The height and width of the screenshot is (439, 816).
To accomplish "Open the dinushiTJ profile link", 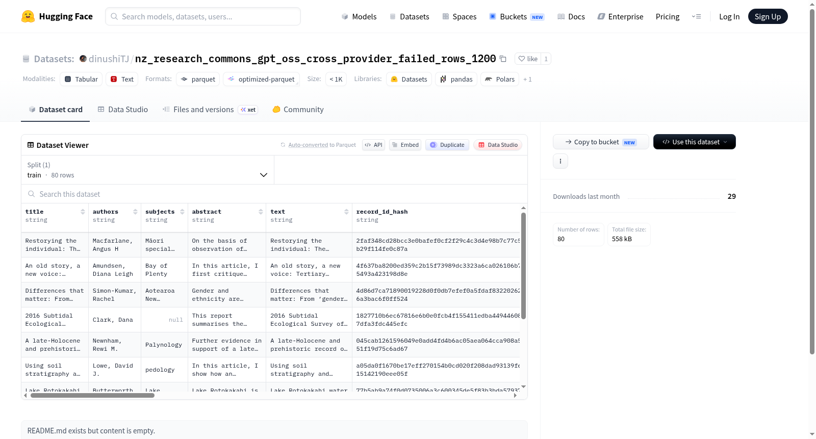I will click(x=109, y=59).
